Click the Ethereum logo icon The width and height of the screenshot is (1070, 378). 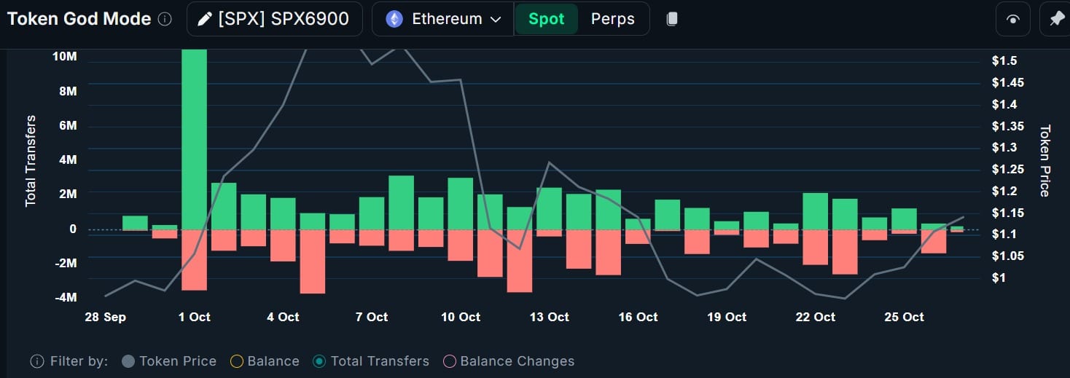(x=394, y=20)
